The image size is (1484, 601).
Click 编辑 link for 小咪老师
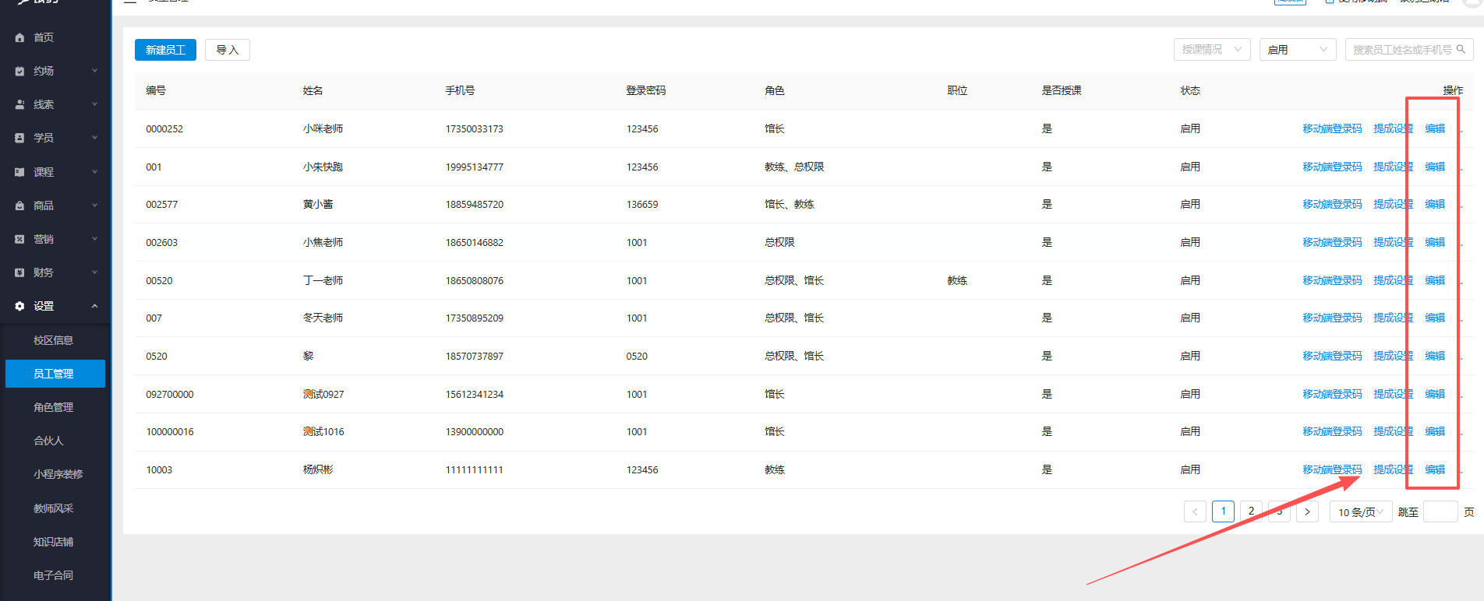pos(1434,128)
